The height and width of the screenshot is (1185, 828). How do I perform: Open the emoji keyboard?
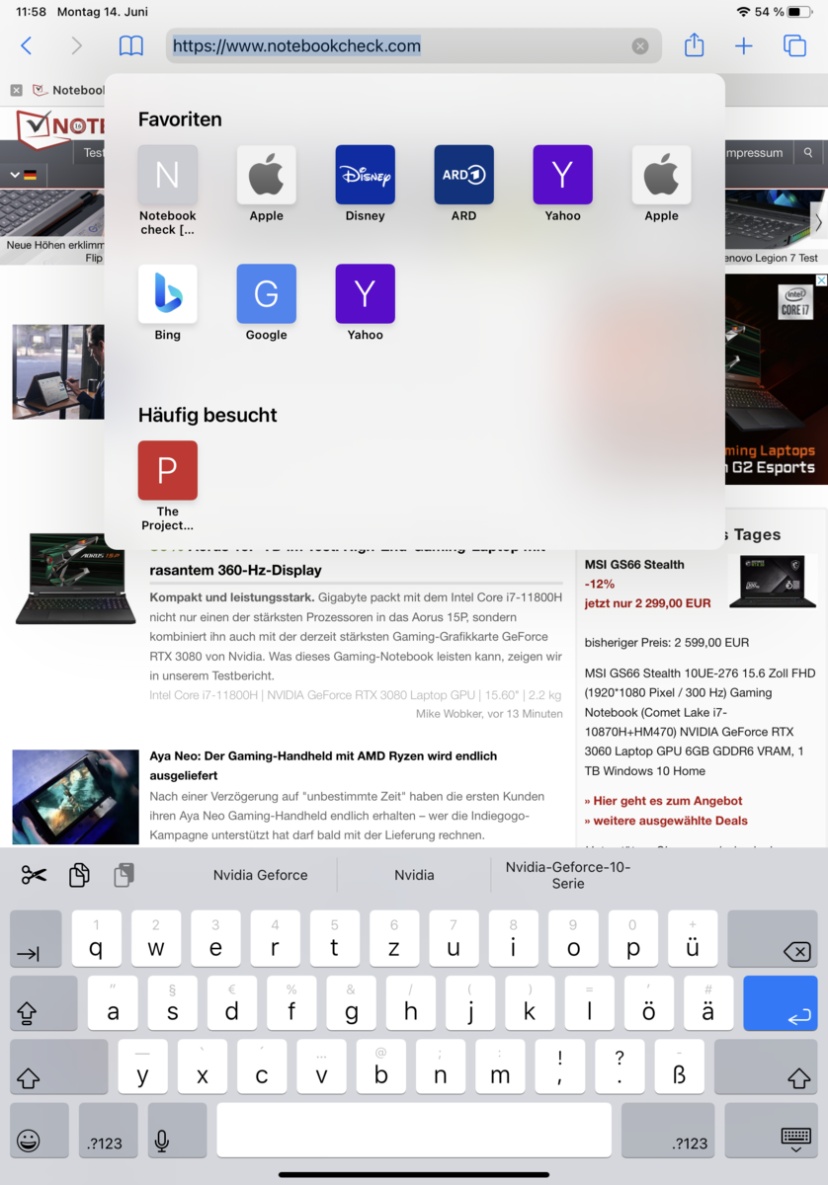click(40, 1132)
